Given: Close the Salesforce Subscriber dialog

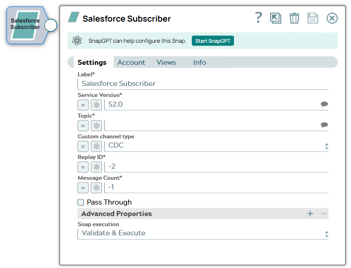Looking at the screenshot, I should pos(332,18).
